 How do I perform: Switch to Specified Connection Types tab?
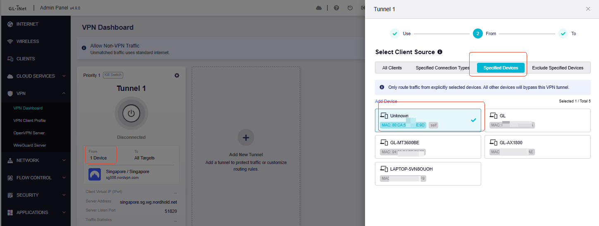(x=442, y=68)
